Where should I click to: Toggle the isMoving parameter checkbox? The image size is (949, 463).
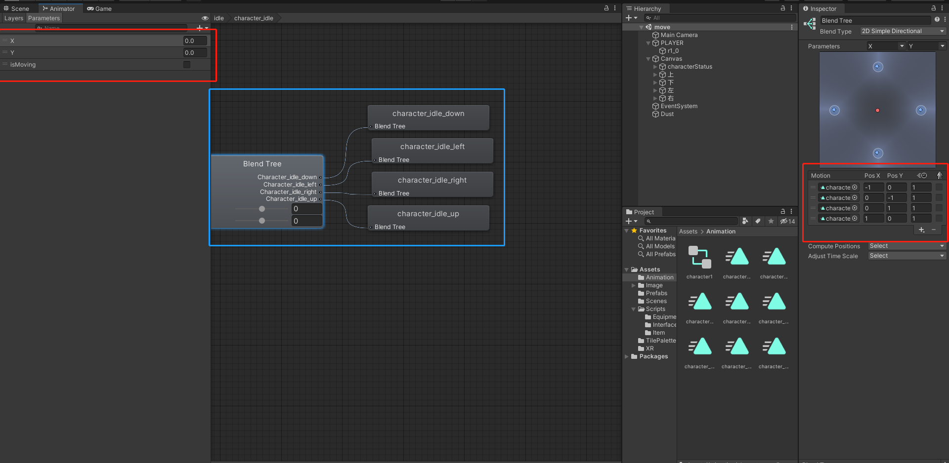pos(186,64)
